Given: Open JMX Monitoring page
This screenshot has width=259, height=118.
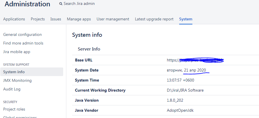Looking at the screenshot, I should [17, 81].
